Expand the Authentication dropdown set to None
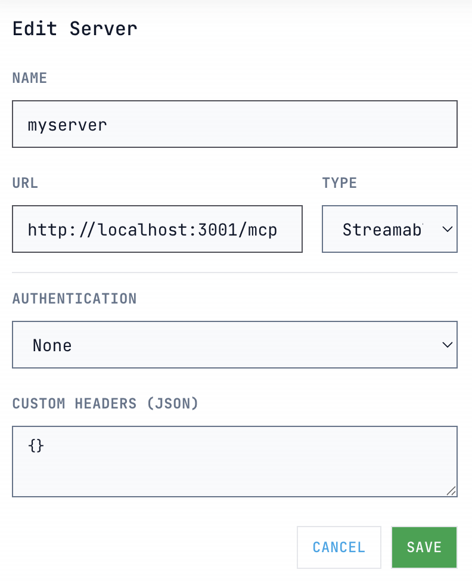This screenshot has height=582, width=472. 234,345
